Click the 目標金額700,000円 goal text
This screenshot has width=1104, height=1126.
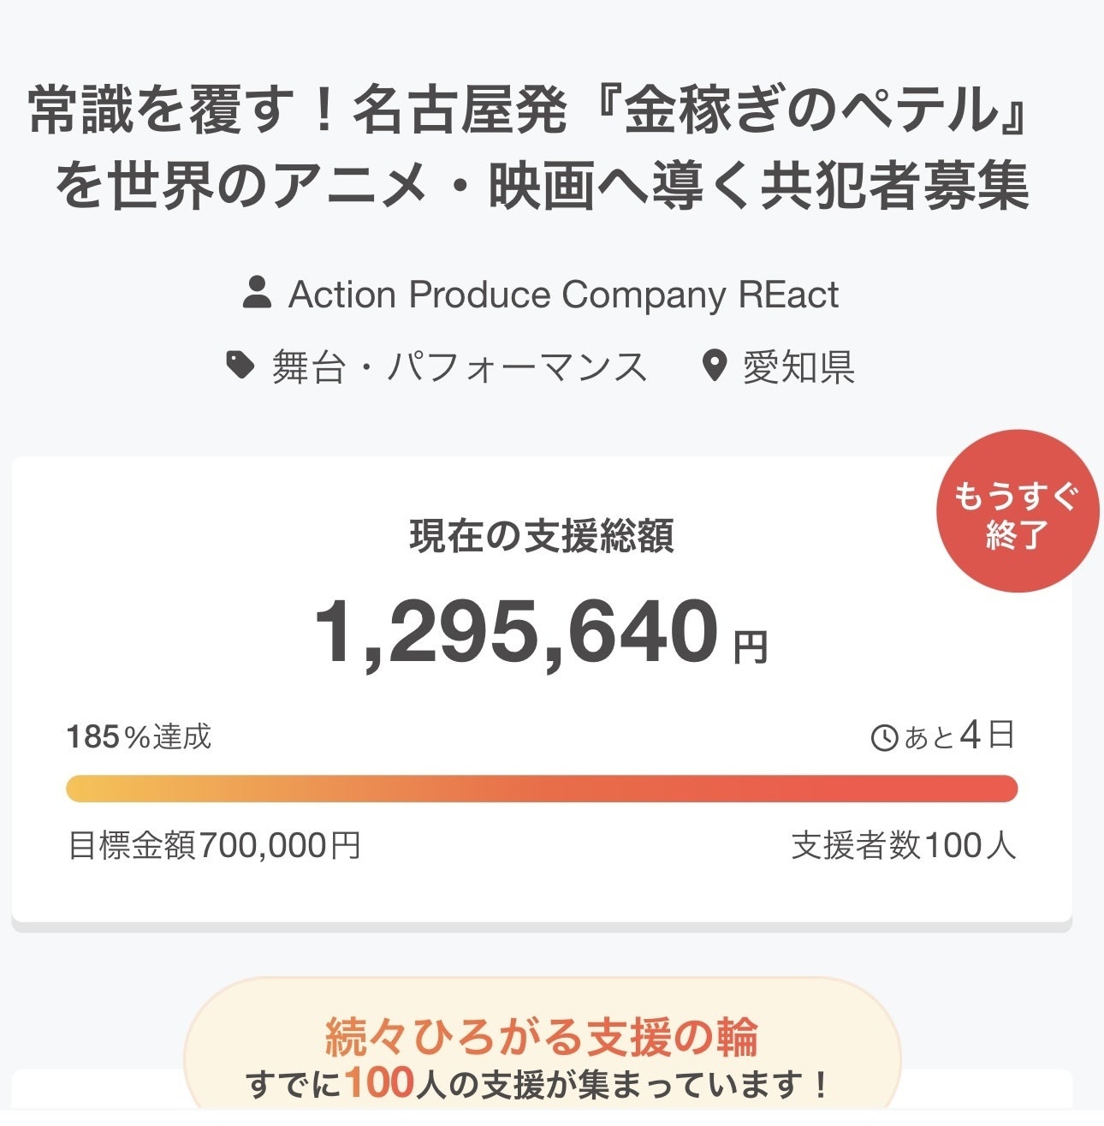(214, 846)
